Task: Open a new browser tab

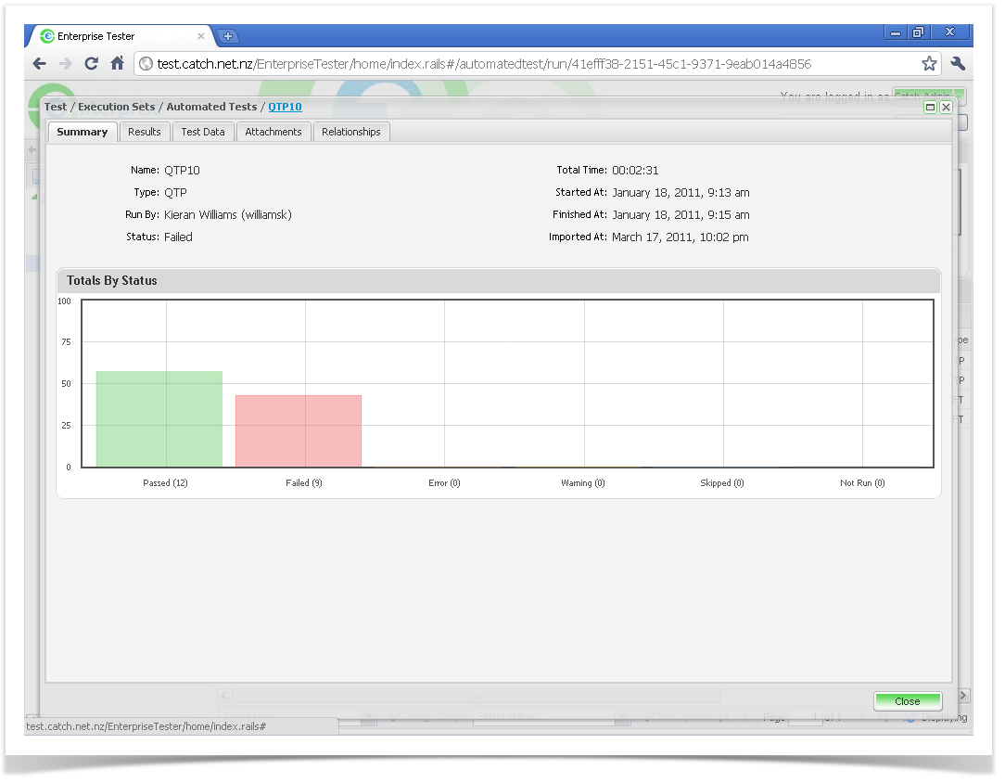Action: 228,36
